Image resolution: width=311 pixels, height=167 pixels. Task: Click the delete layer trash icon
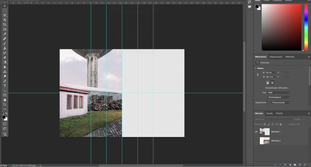click(x=305, y=165)
